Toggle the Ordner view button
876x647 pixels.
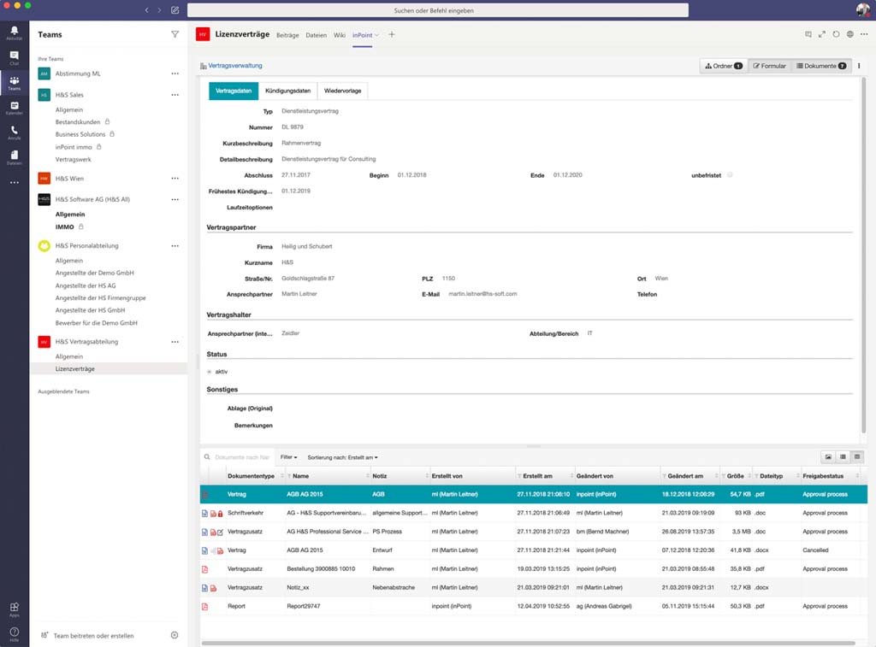[x=724, y=66]
